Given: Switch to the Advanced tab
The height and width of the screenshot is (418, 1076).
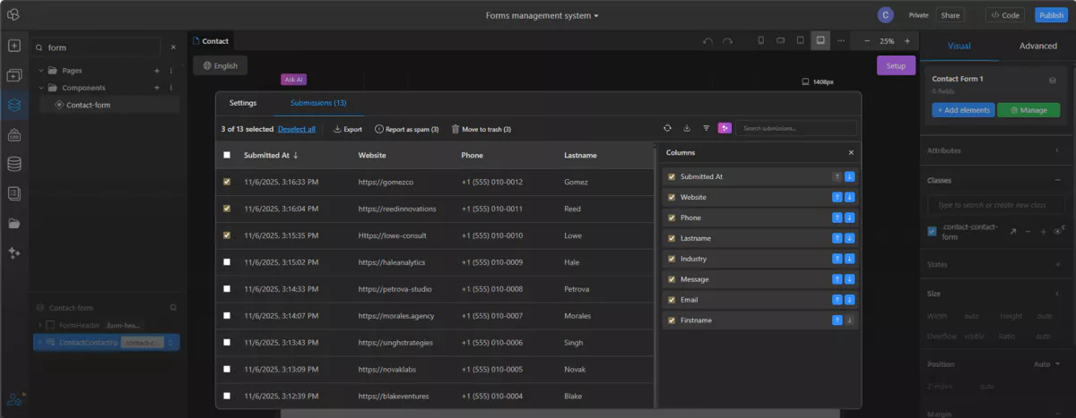Looking at the screenshot, I should (x=1037, y=46).
